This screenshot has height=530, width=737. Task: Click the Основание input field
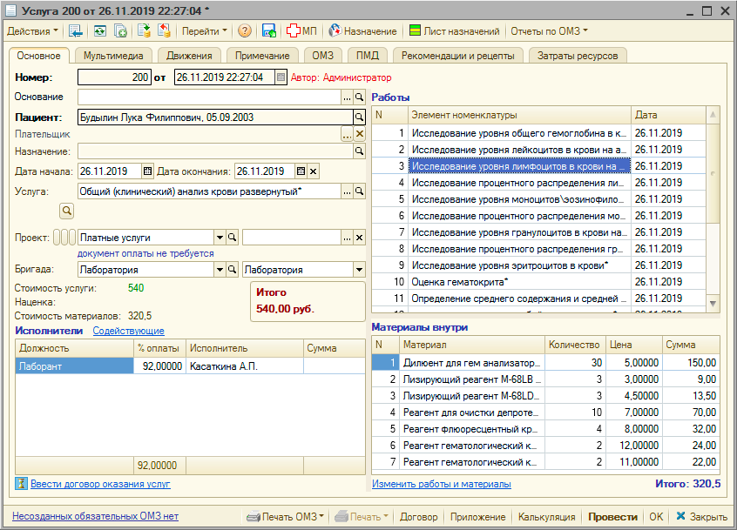(x=208, y=97)
